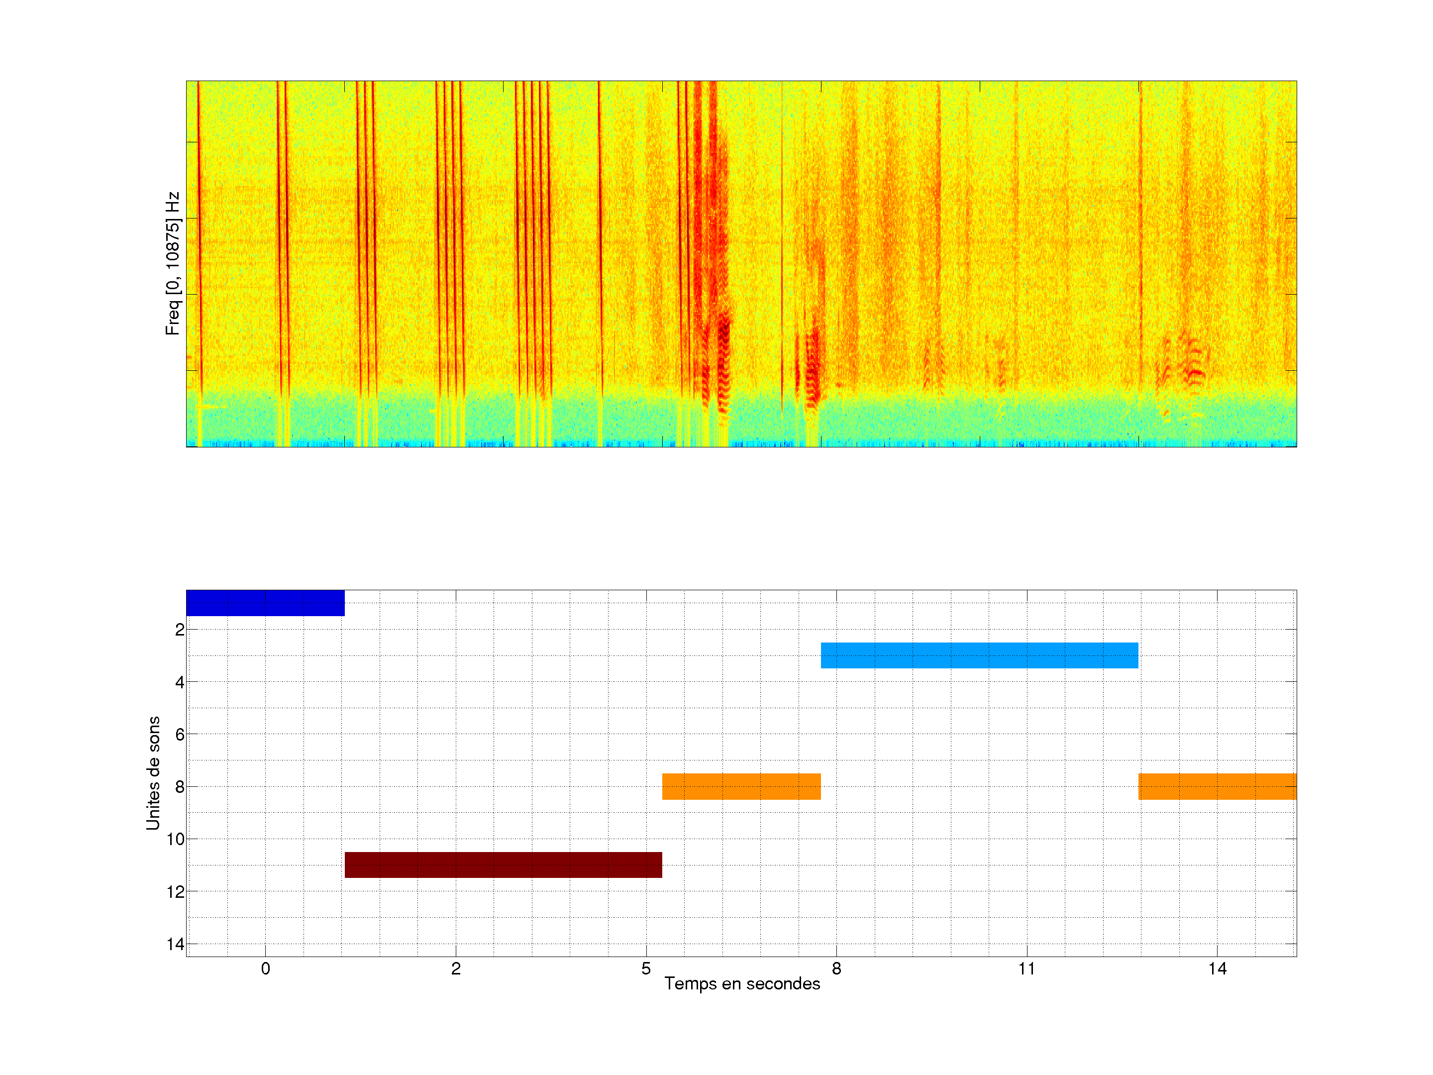Click the x-axis tick label 14
The height and width of the screenshot is (1075, 1433).
pos(1217,968)
